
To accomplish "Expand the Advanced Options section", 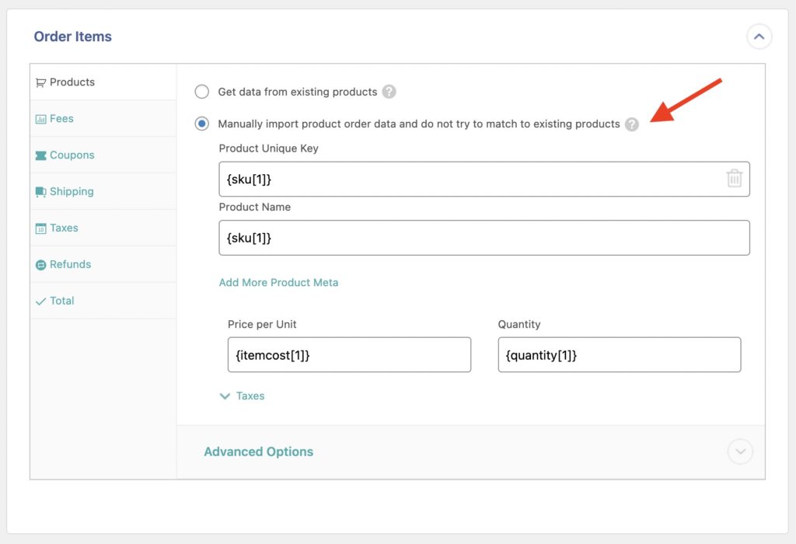I will (x=739, y=452).
